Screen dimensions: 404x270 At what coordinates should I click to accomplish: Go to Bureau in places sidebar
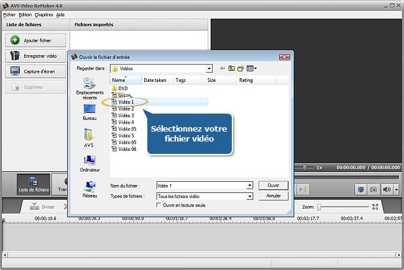(90, 112)
